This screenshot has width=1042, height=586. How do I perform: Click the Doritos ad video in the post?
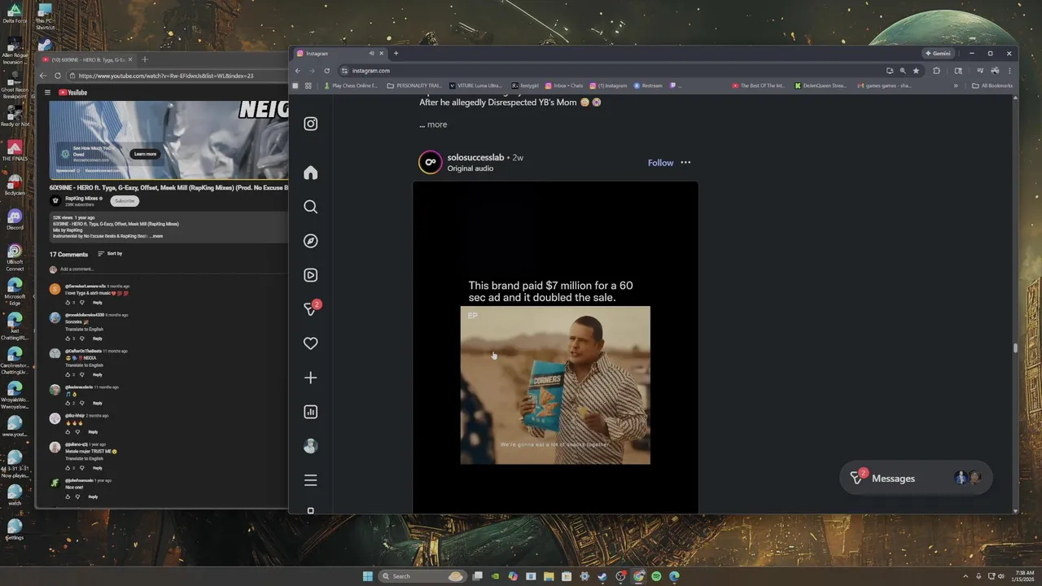555,385
